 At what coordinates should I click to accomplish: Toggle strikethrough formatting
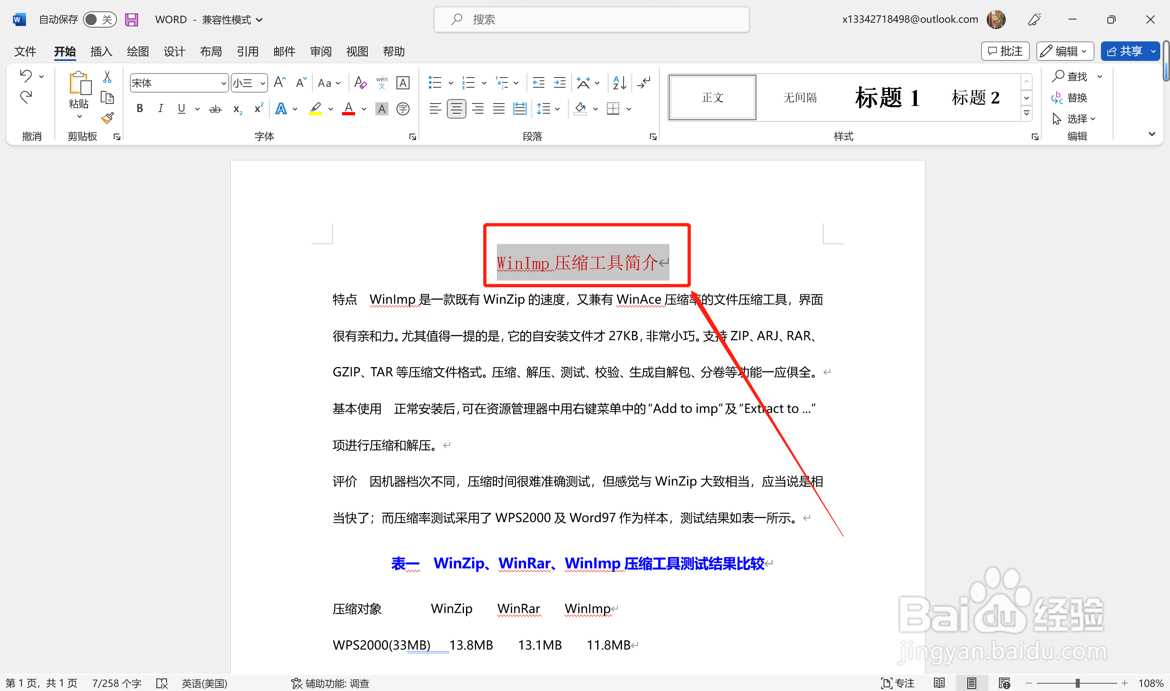pyautogui.click(x=215, y=108)
